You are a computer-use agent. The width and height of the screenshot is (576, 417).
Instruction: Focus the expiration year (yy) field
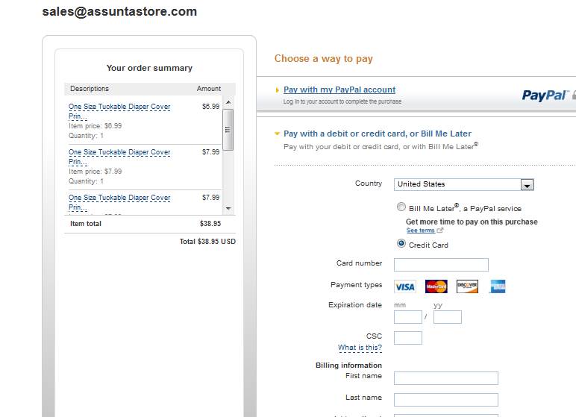[x=448, y=317]
